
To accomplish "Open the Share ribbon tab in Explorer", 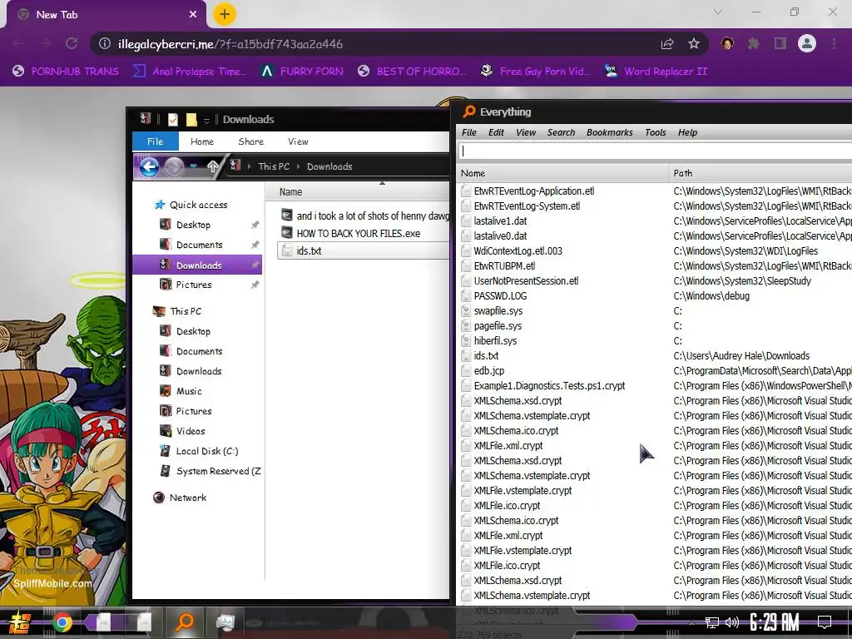I will [x=251, y=141].
